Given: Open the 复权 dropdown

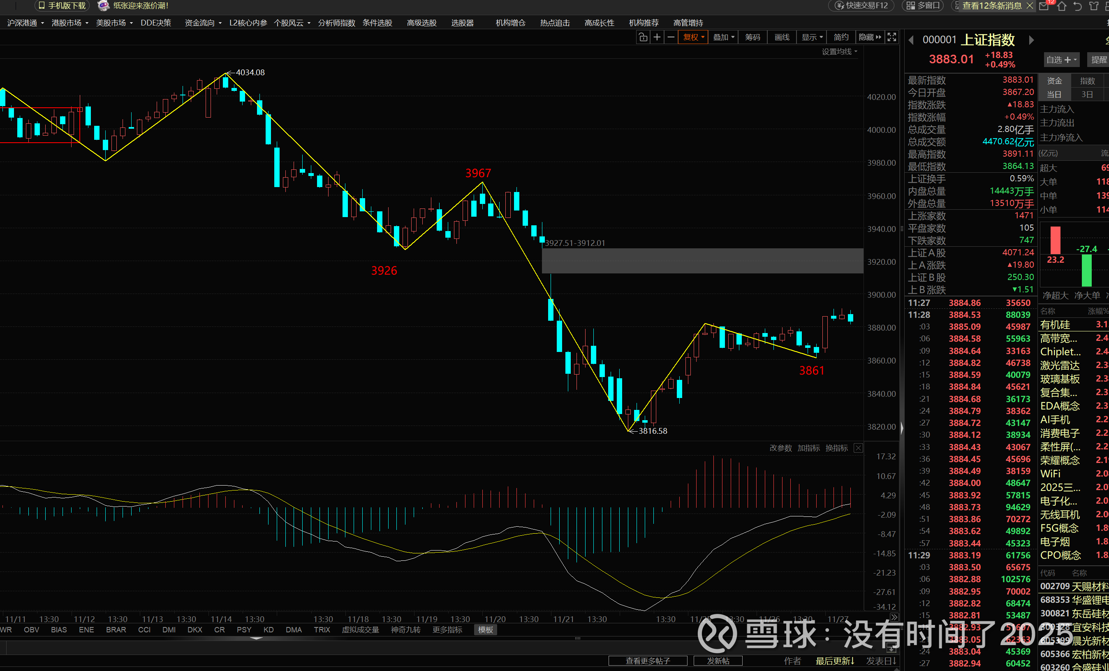Looking at the screenshot, I should 693,37.
